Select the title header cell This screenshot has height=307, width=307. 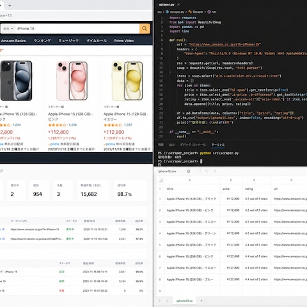pos(192,189)
